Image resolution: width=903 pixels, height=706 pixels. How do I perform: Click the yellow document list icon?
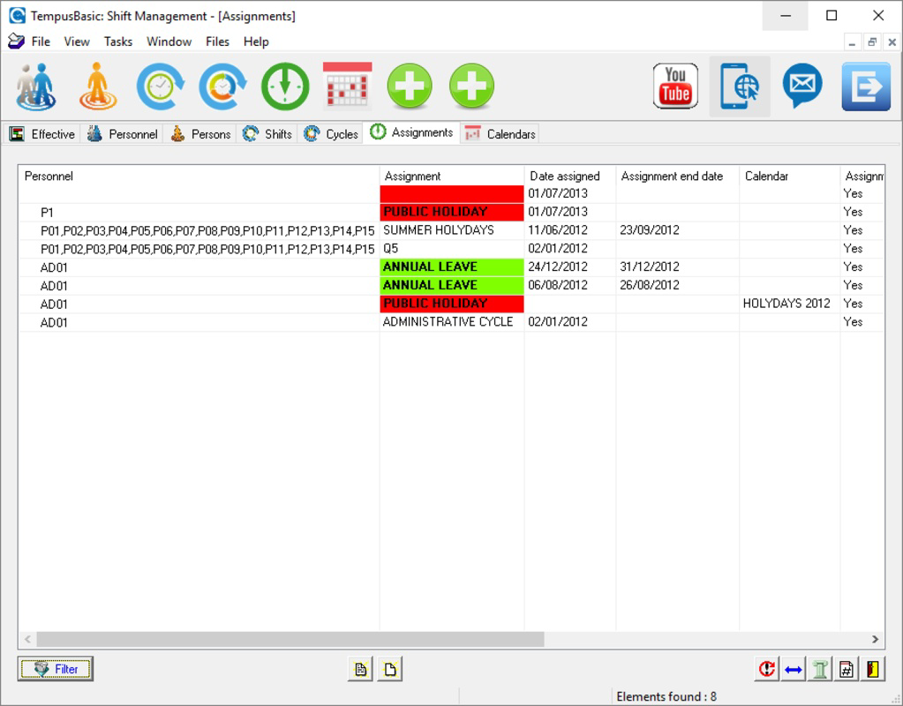pyautogui.click(x=360, y=669)
